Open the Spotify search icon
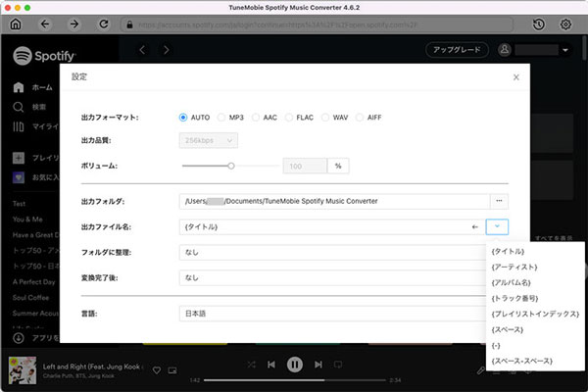The width and height of the screenshot is (588, 392). [19, 107]
